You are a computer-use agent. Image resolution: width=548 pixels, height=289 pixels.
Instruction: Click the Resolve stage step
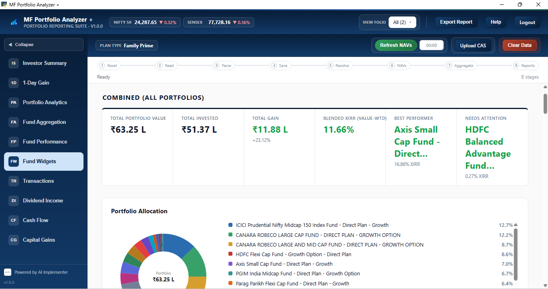[x=339, y=65]
